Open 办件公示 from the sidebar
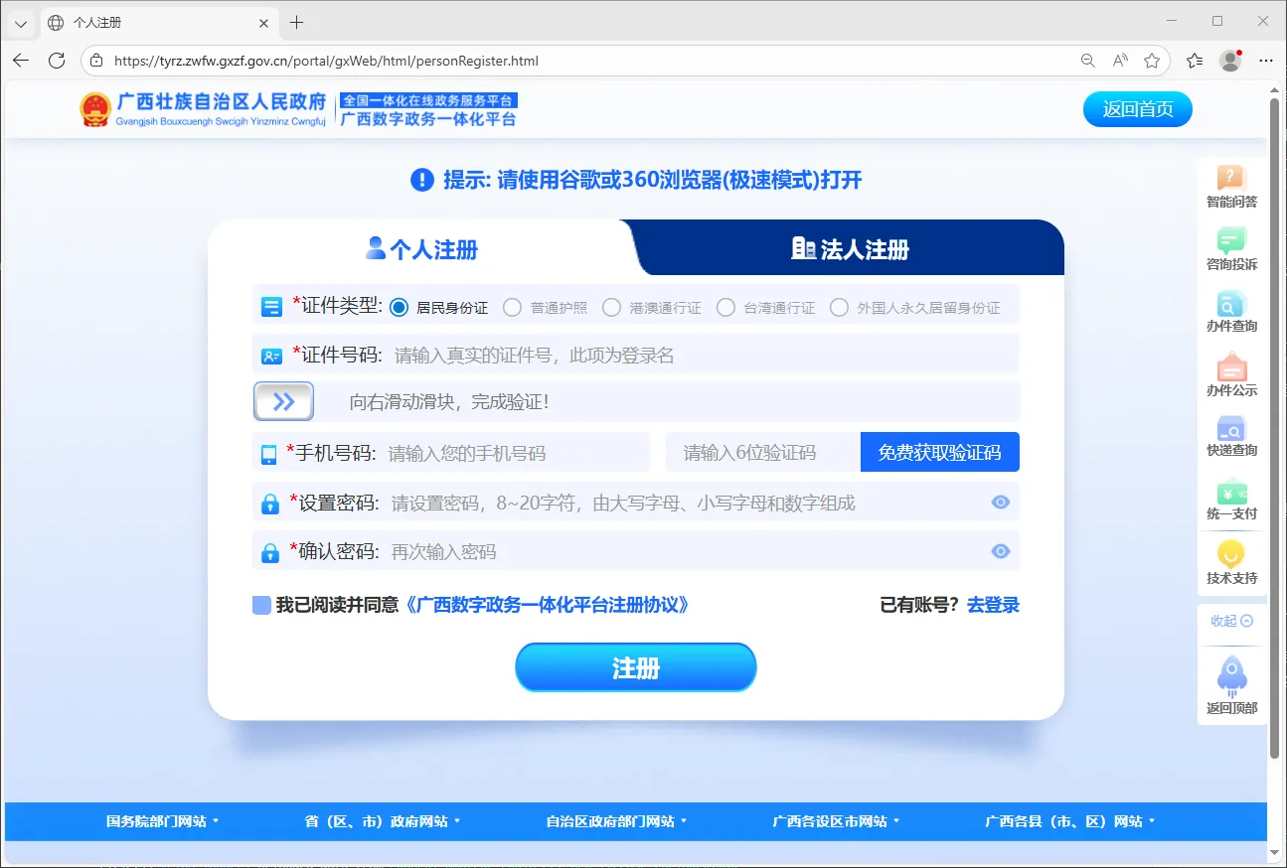This screenshot has height=868, width=1287. coord(1231,375)
